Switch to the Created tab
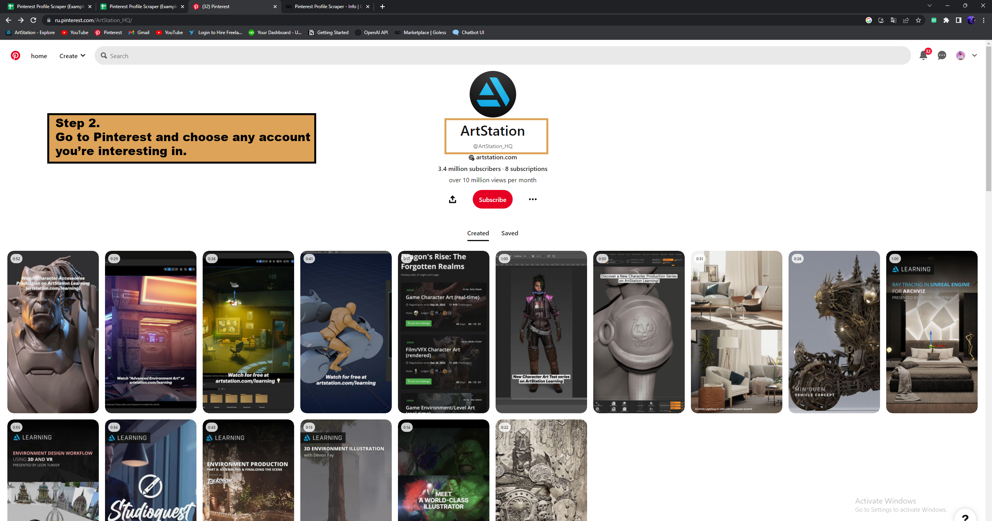 click(478, 233)
